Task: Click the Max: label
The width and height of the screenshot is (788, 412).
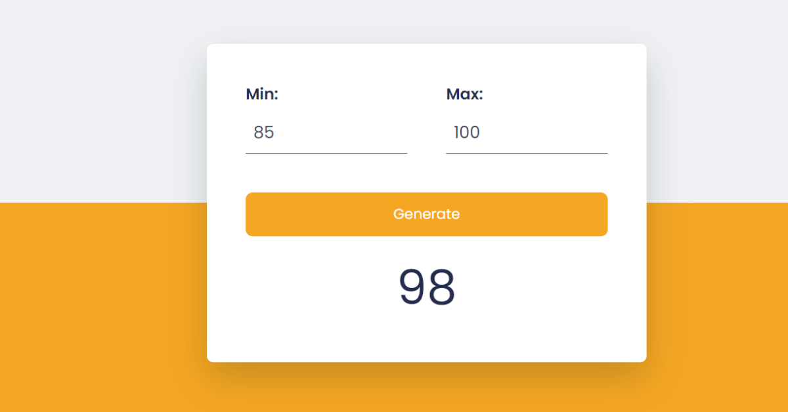Action: tap(464, 94)
